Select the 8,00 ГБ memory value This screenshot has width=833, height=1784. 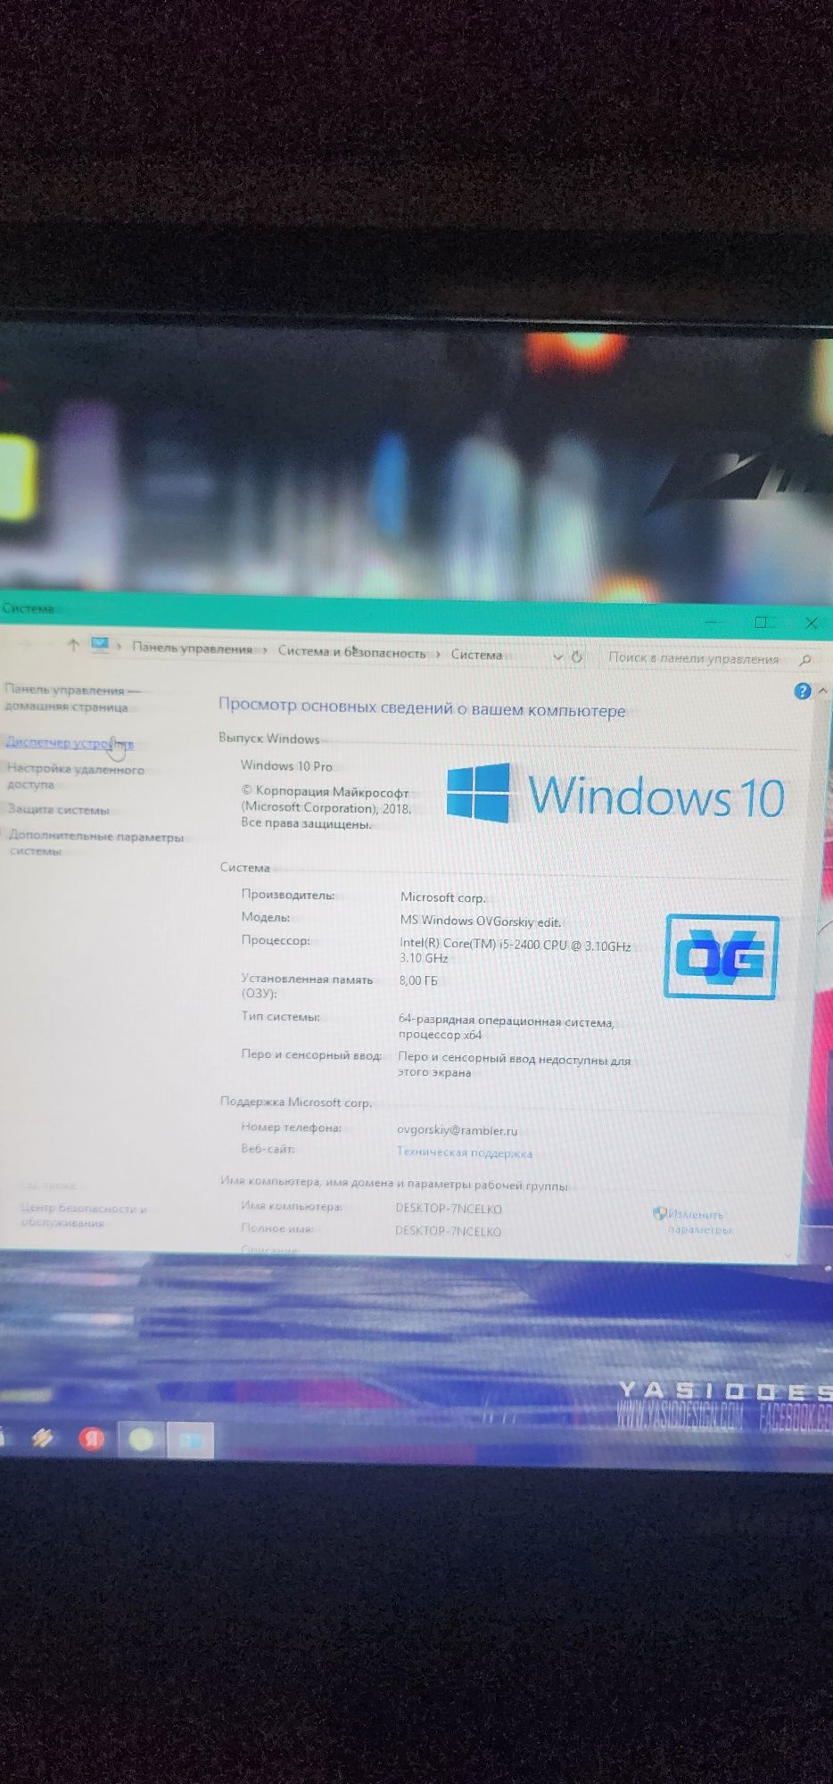click(418, 979)
